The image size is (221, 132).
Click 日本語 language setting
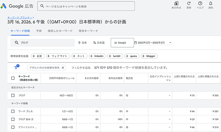point(99,43)
